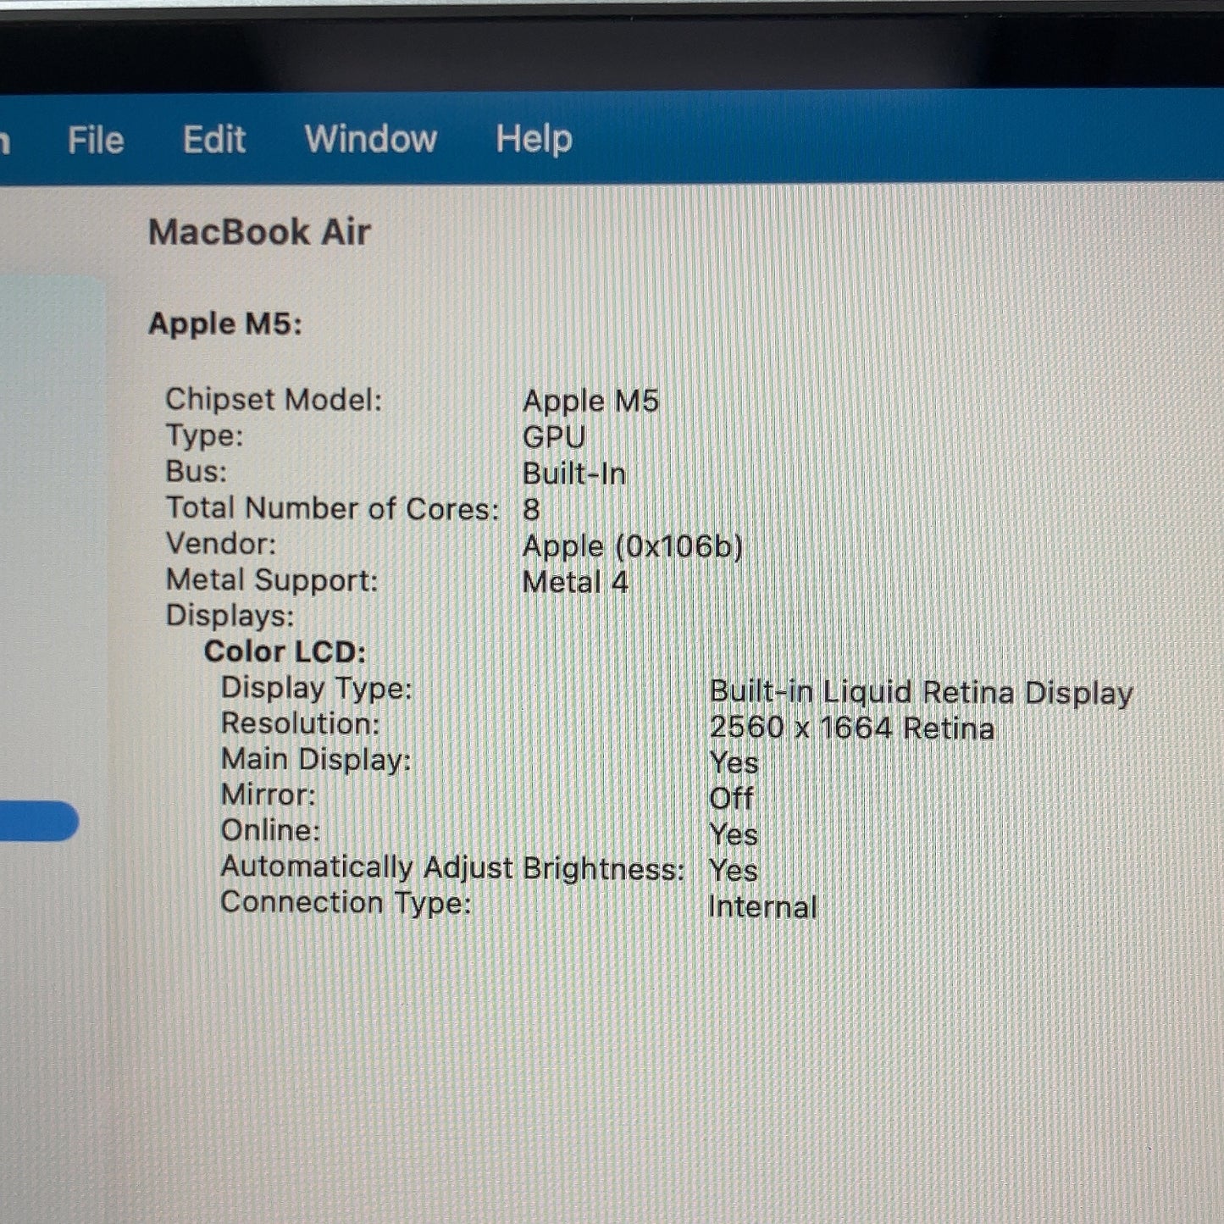Click the 'Main Display:' label
Viewport: 1224px width, 1224px height.
click(x=316, y=760)
